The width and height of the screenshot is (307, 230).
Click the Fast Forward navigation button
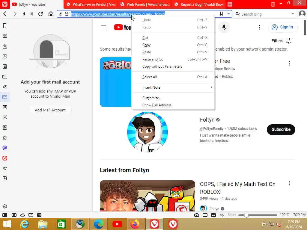[32, 14]
